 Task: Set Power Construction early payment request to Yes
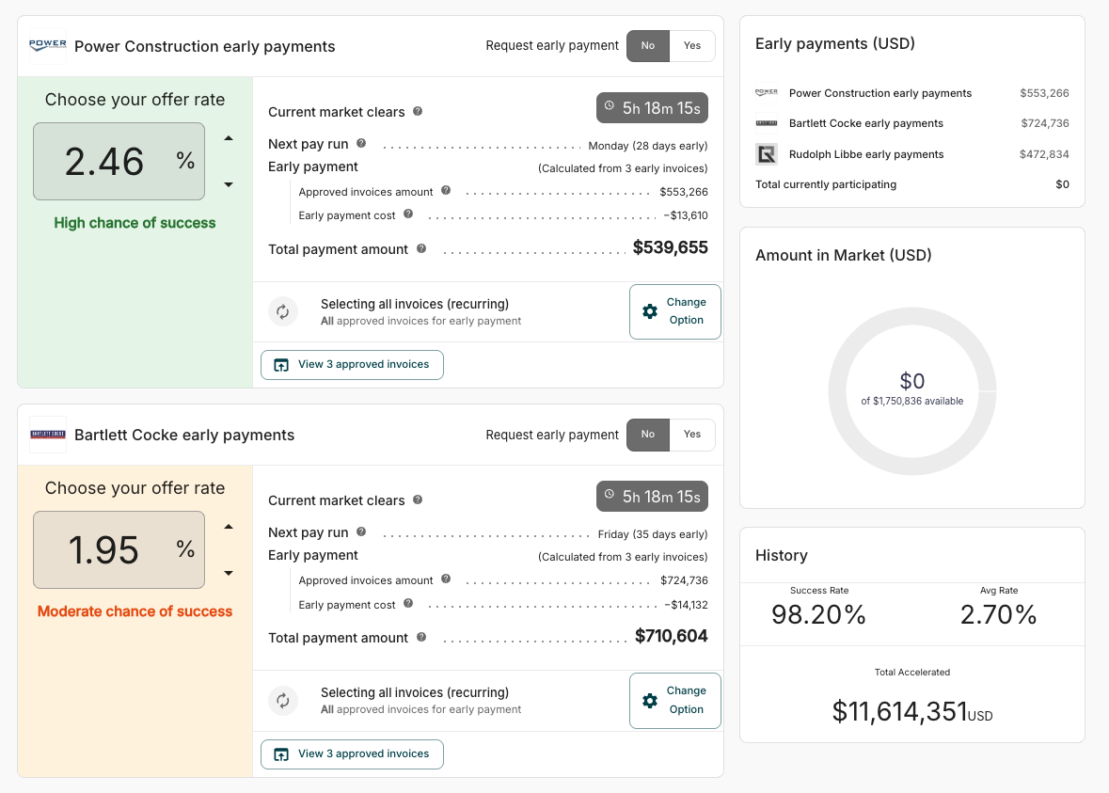[692, 46]
